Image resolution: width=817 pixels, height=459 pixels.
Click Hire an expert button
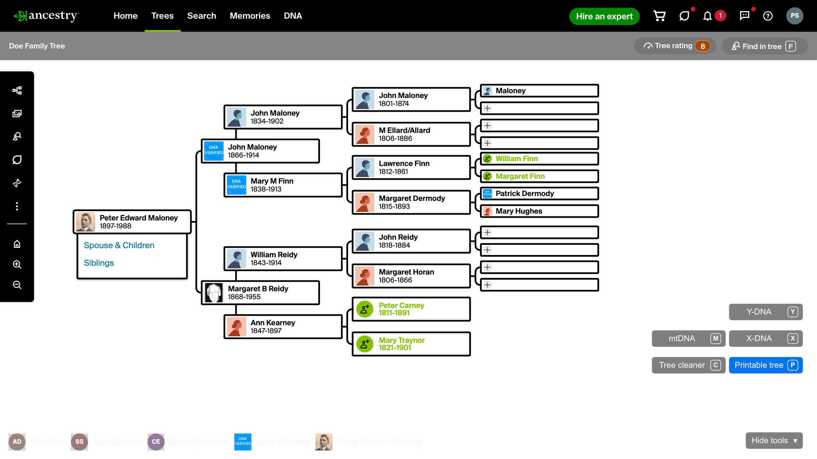604,16
